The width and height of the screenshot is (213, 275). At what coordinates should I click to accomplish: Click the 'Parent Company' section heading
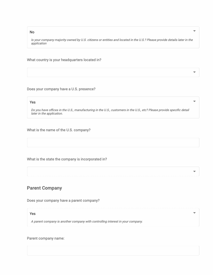click(45, 188)
